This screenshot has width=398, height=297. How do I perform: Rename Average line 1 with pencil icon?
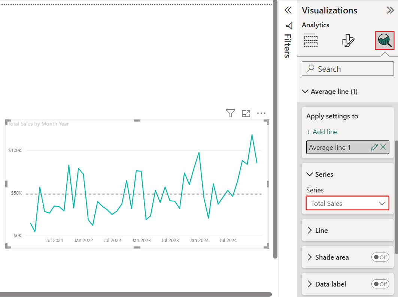point(374,147)
